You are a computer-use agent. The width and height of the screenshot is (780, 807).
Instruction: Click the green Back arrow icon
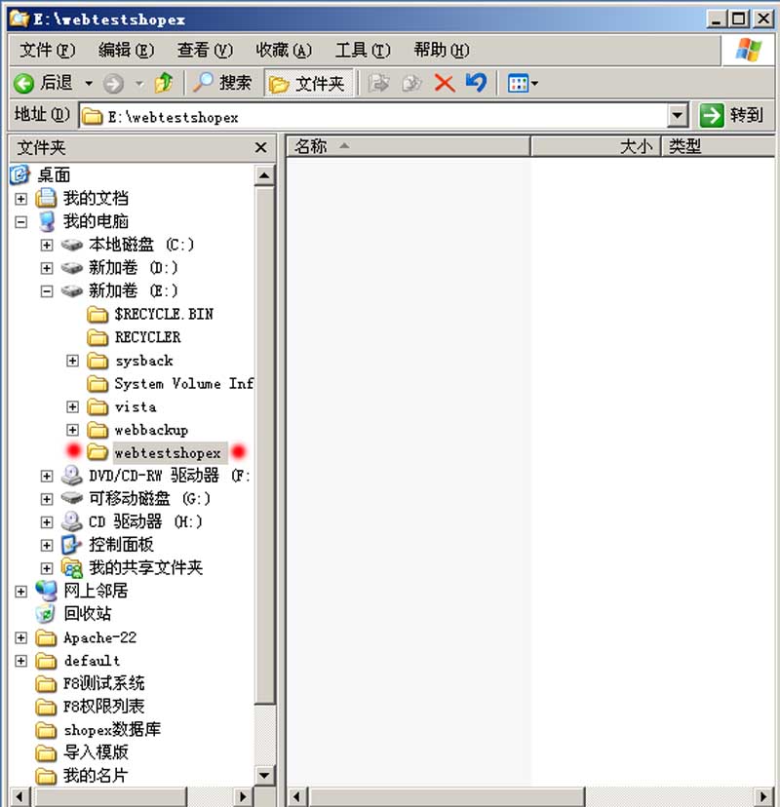[x=23, y=84]
